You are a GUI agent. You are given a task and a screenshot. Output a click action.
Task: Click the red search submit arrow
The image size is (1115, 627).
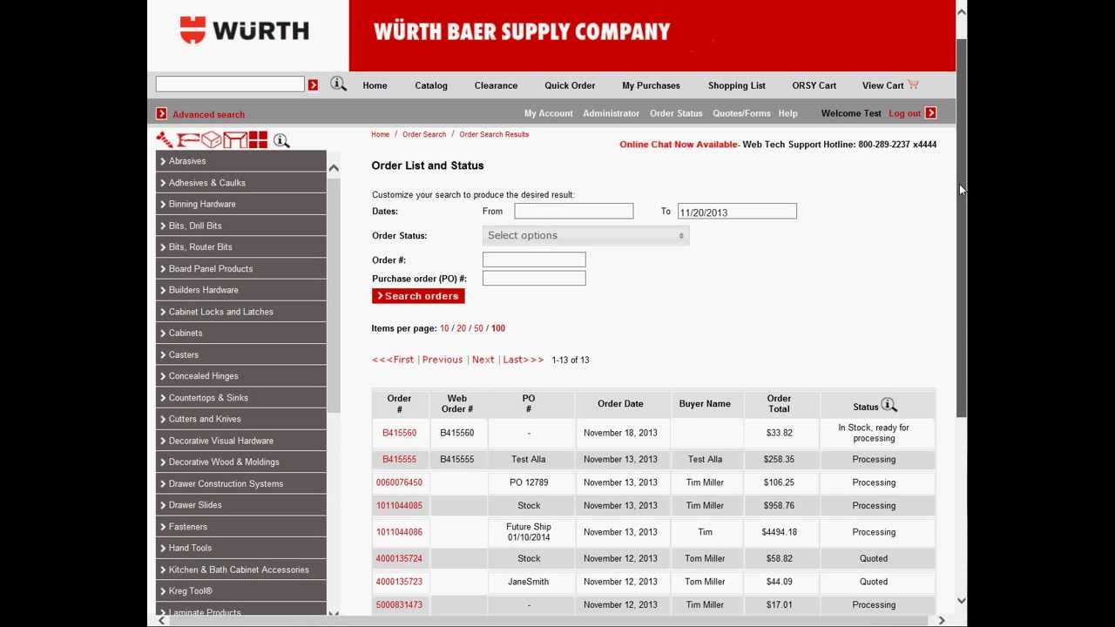pos(313,84)
